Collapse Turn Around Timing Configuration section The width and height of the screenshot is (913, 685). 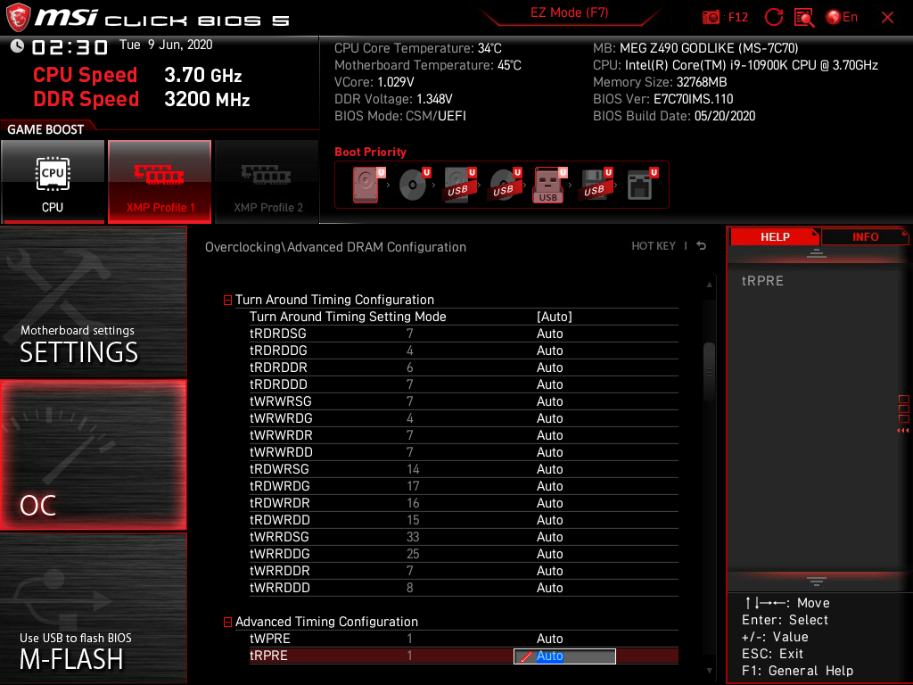[x=227, y=300]
